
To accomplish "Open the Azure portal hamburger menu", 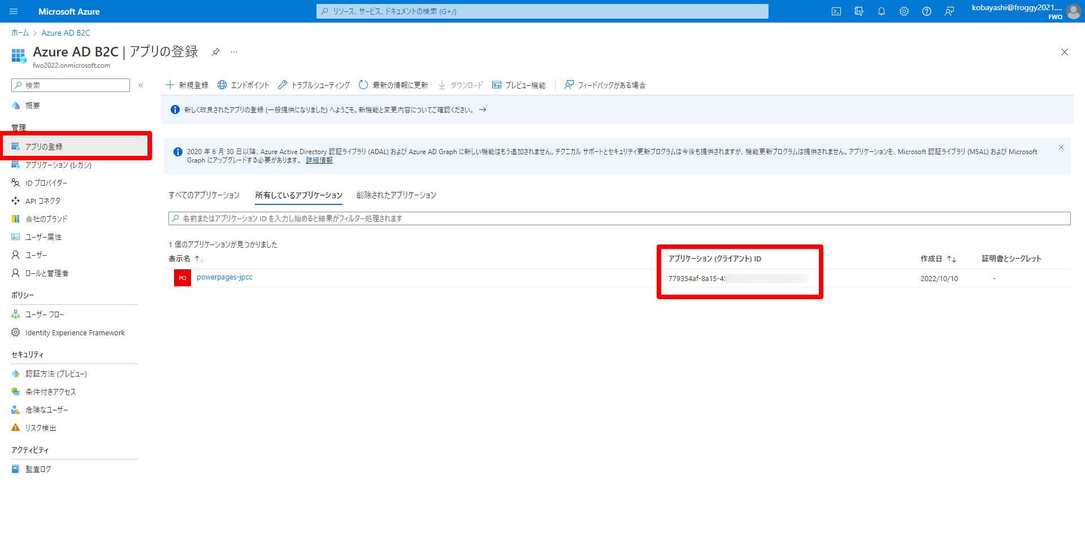I will click(x=14, y=11).
